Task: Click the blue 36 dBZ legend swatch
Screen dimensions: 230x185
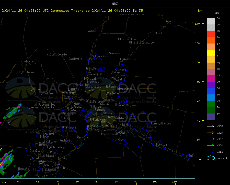Action: tap(211, 91)
